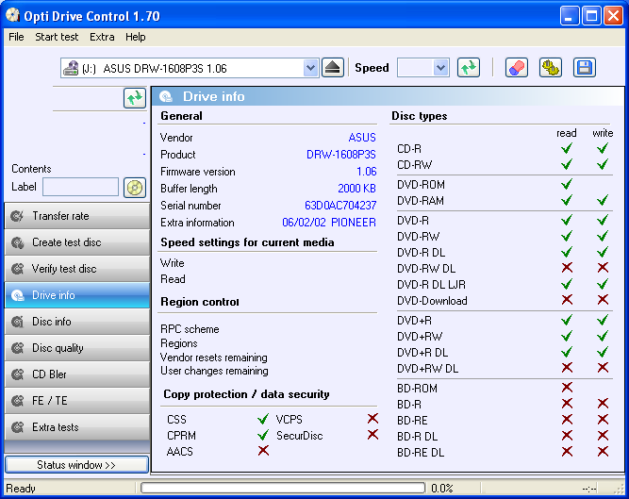Click the Disc info sidebar icon
629x499 pixels.
click(17, 322)
